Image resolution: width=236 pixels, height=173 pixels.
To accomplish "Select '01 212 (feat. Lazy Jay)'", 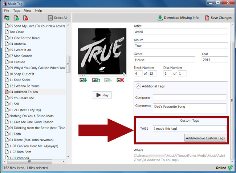I will pos(25,110).
